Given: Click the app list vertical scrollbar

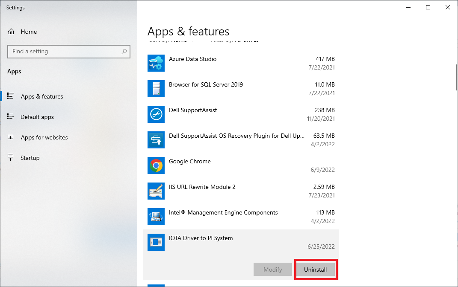Looking at the screenshot, I should click(x=456, y=77).
